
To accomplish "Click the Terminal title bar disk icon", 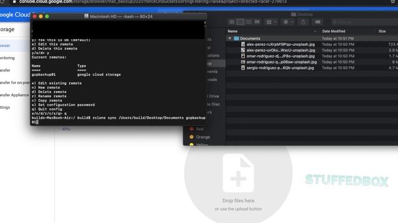I will point(86,16).
